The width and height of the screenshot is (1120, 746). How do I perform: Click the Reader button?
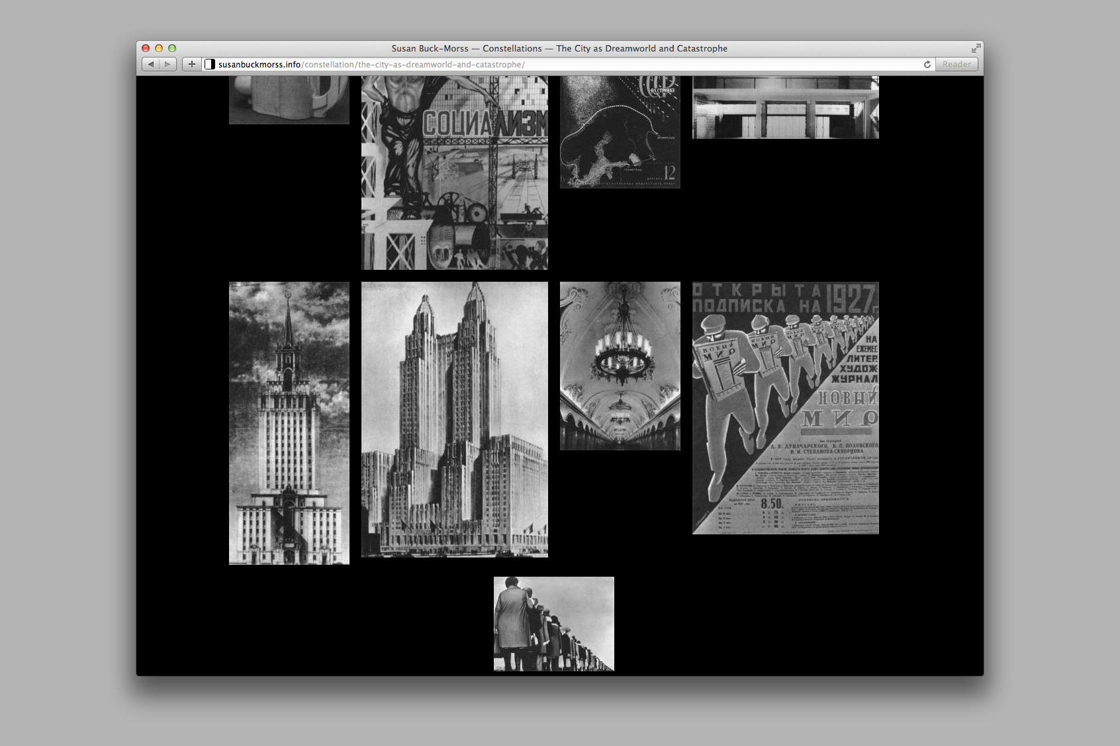pyautogui.click(x=957, y=64)
